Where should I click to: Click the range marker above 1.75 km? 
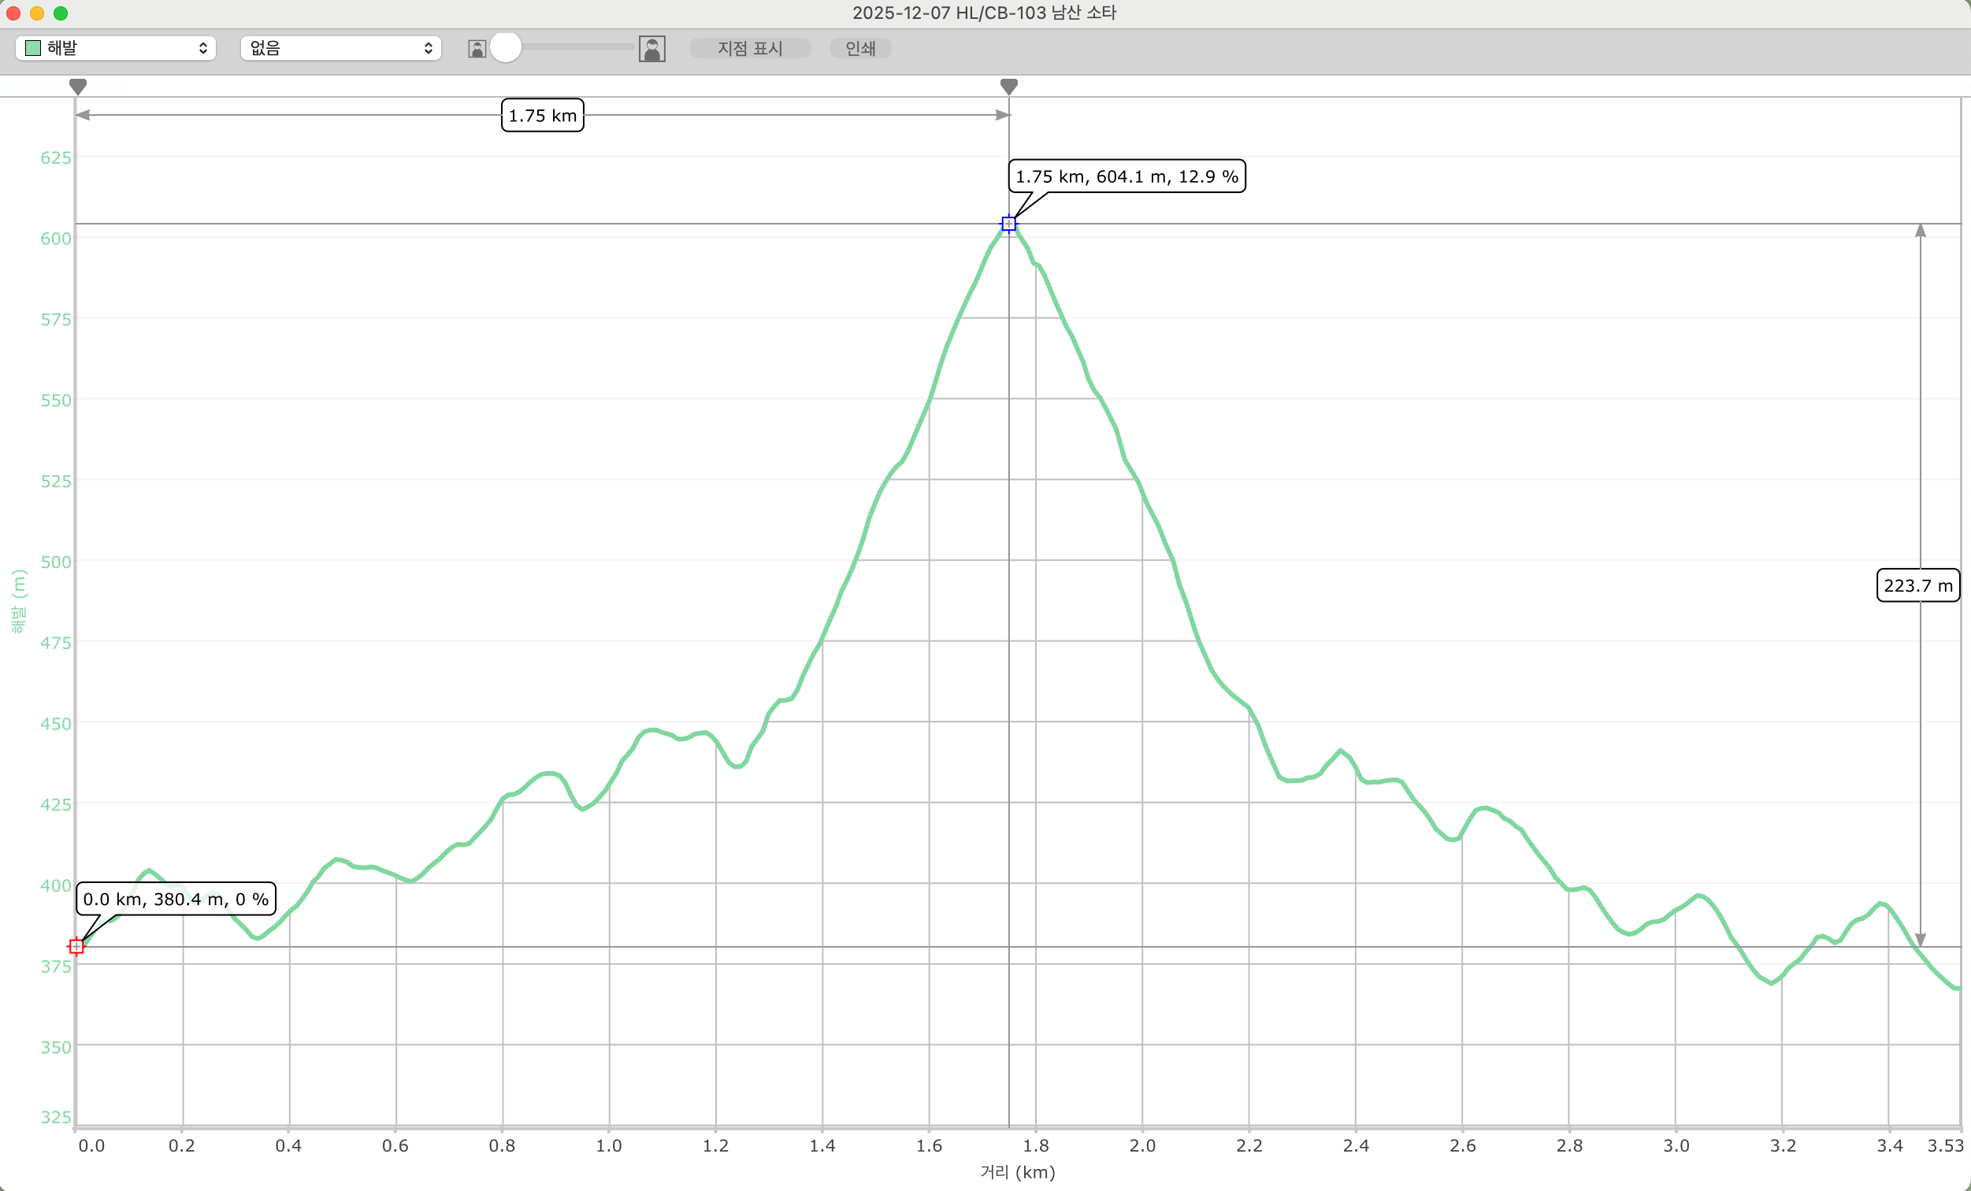[1008, 86]
